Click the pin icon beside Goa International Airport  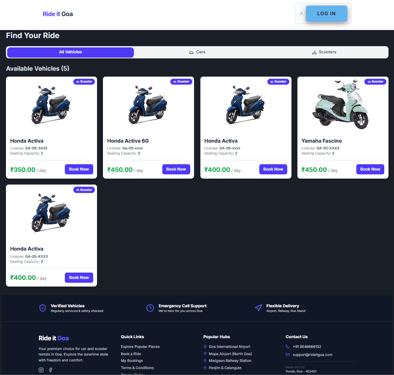point(205,347)
